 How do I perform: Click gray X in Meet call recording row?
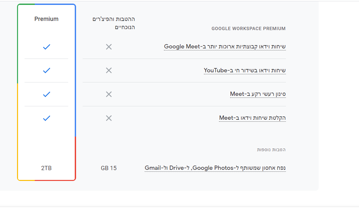[x=109, y=118]
